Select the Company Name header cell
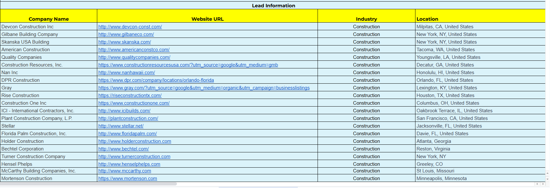 pos(48,16)
